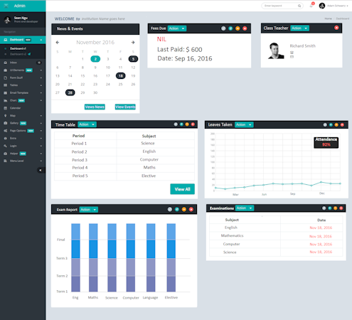The image size is (352, 320).
Task: Click the teal circle icon on Fees Due
Action: tap(230, 28)
